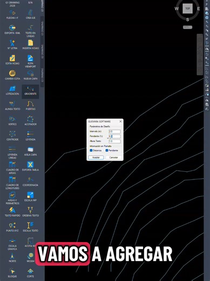210x281 pixels.
Task: Open the TEXTO RAPIDO tool
Action: coord(12,212)
